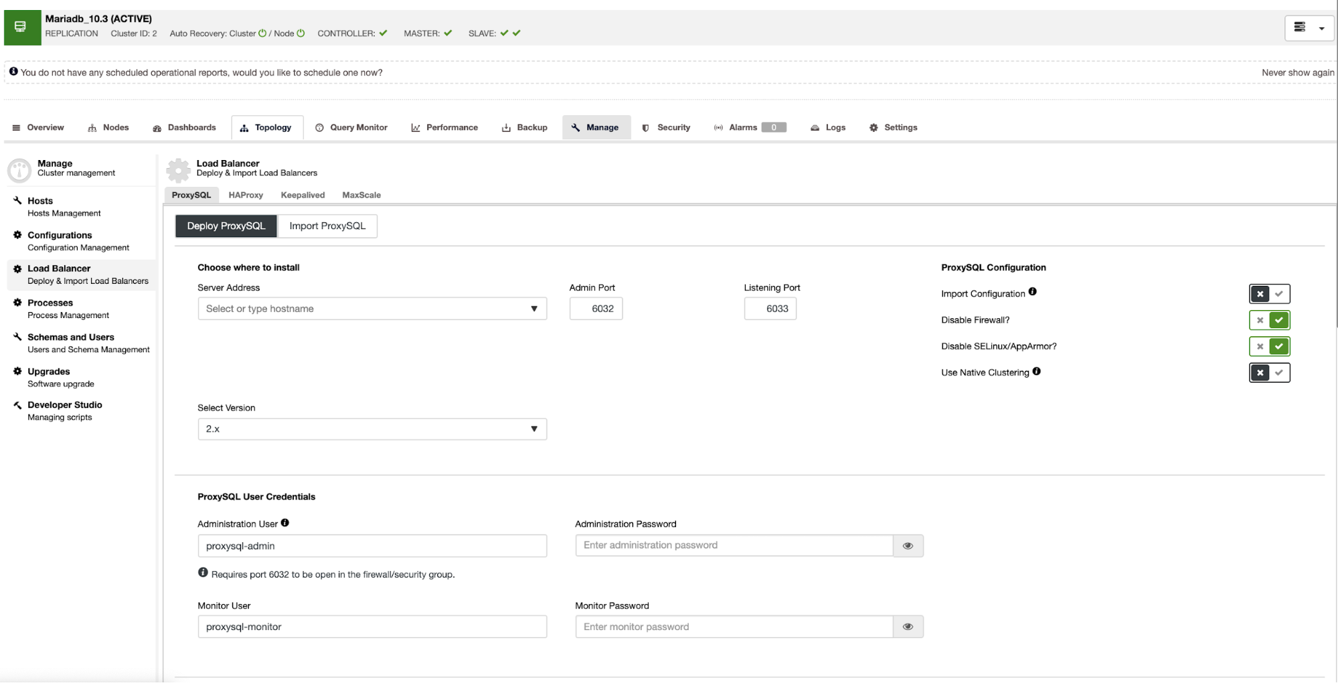Click the Monitor Password field
The width and height of the screenshot is (1338, 683).
click(734, 627)
